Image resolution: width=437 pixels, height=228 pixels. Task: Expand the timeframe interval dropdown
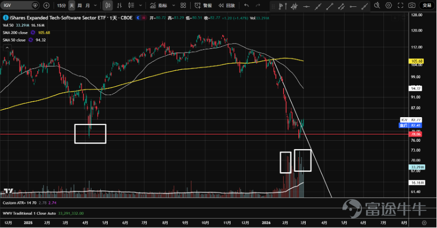(95, 5)
